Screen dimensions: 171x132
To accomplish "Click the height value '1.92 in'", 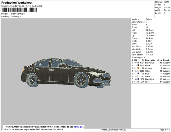I will 167,7.
